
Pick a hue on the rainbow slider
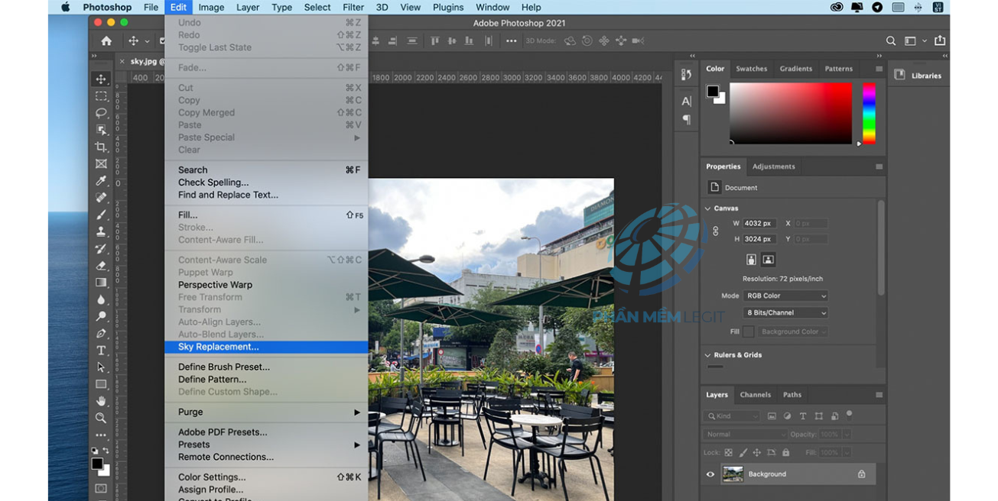tap(869, 113)
